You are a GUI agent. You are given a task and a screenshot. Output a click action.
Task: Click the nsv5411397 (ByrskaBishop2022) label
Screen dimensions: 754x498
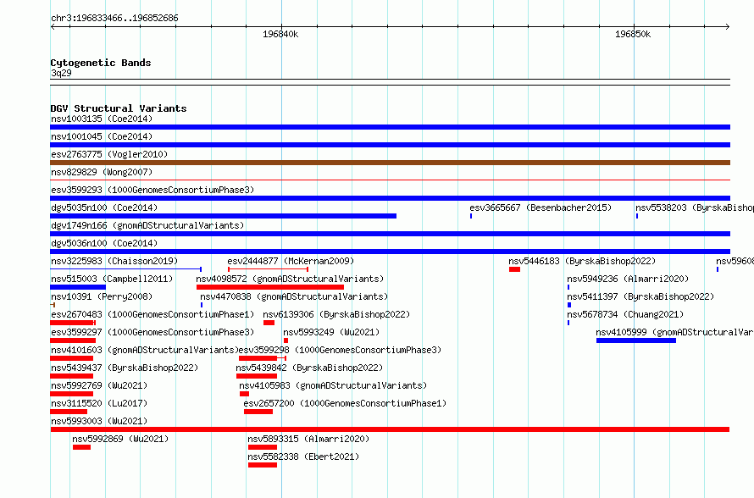[640, 296]
